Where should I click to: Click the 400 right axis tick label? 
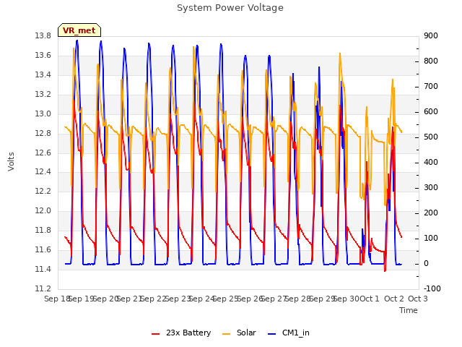[431, 162]
